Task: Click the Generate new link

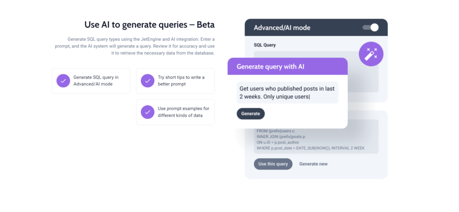Action: click(x=313, y=164)
